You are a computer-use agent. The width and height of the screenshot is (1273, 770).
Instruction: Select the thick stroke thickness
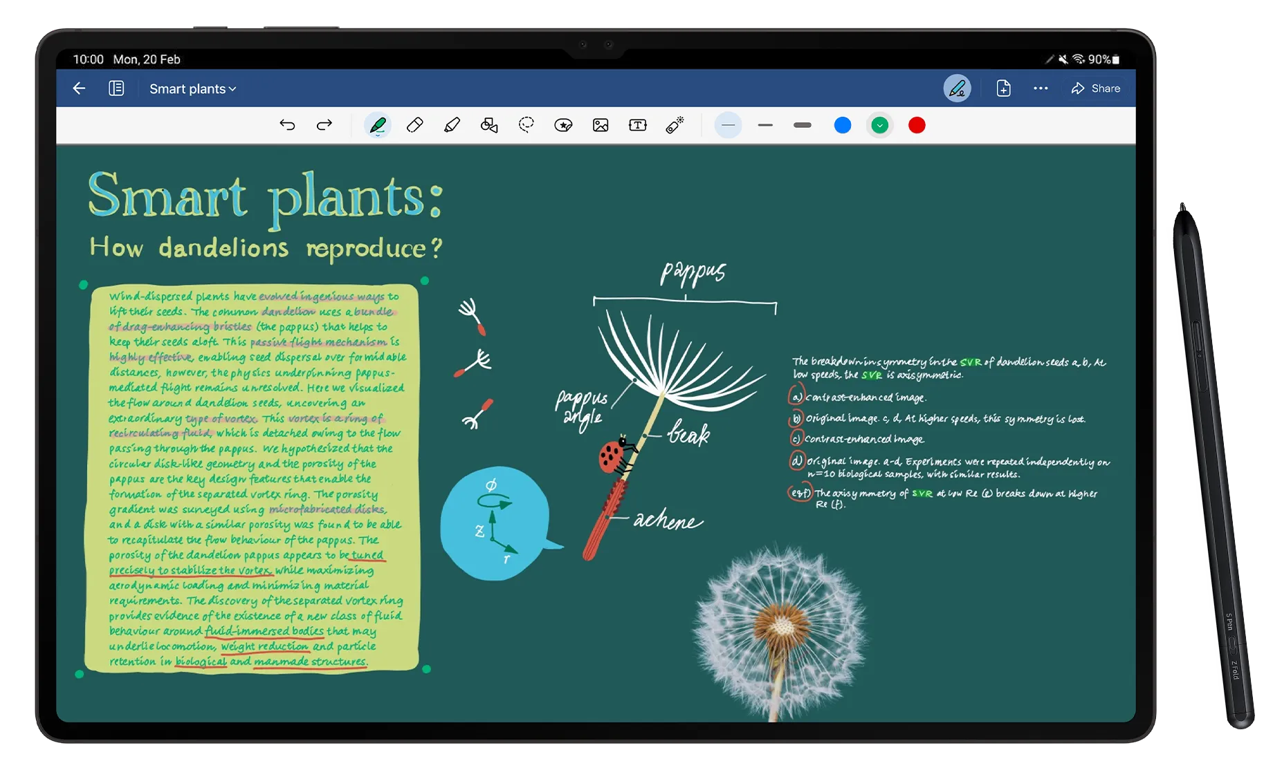[802, 125]
